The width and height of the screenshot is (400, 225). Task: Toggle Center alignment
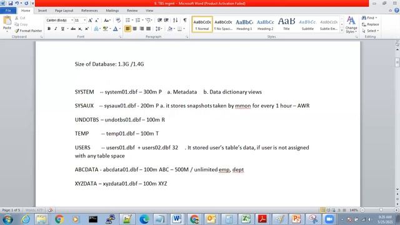pyautogui.click(x=134, y=29)
